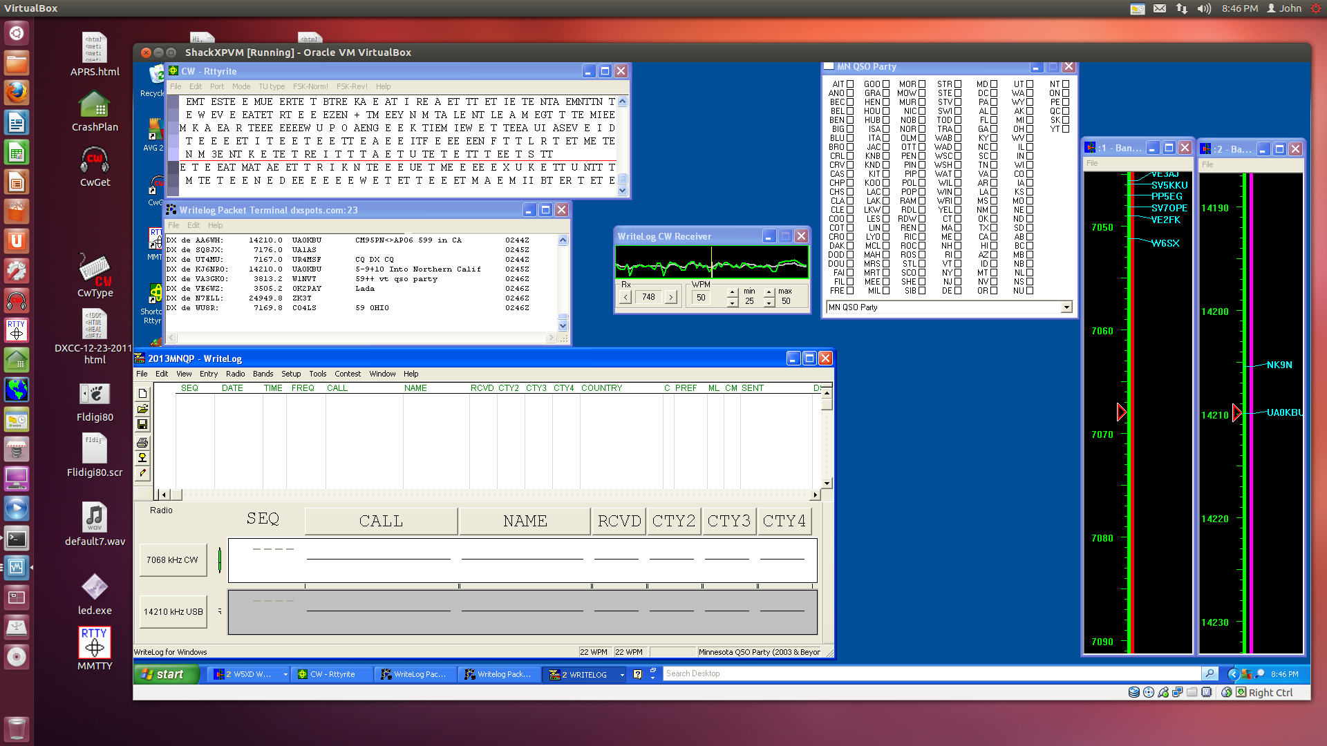
Task: Open File menu in Packet Terminal window
Action: 173,226
